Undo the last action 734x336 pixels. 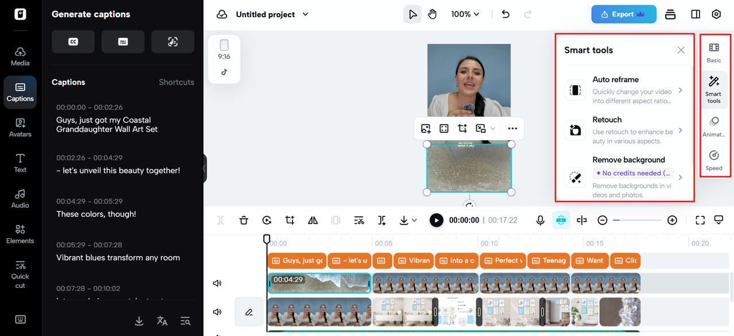(505, 14)
